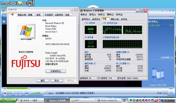Click 取消 button in System Properties
The height and width of the screenshot is (103, 176).
point(57,80)
